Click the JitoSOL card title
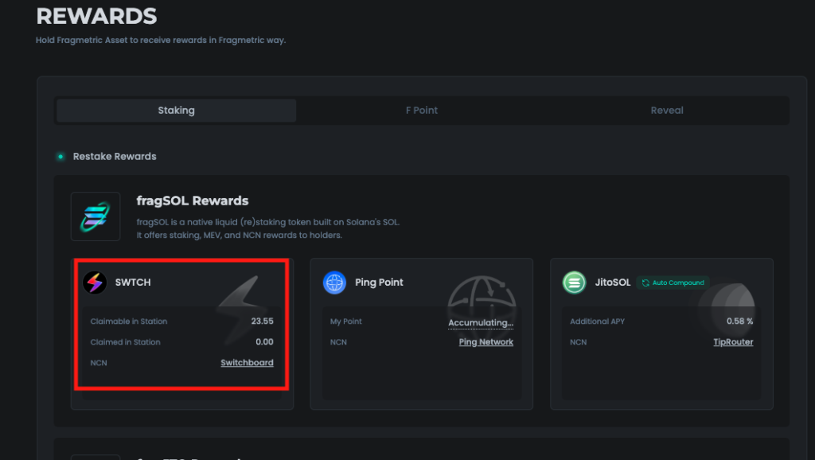 point(612,283)
